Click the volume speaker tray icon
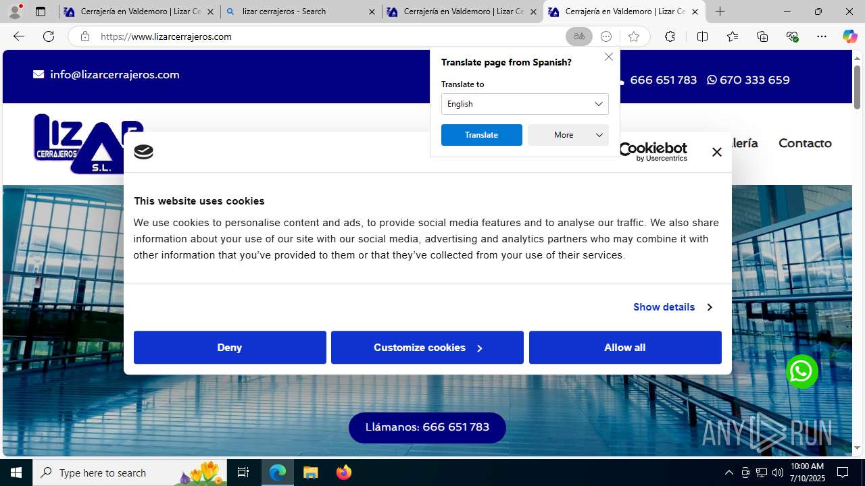The height and width of the screenshot is (486, 865). coord(777,473)
